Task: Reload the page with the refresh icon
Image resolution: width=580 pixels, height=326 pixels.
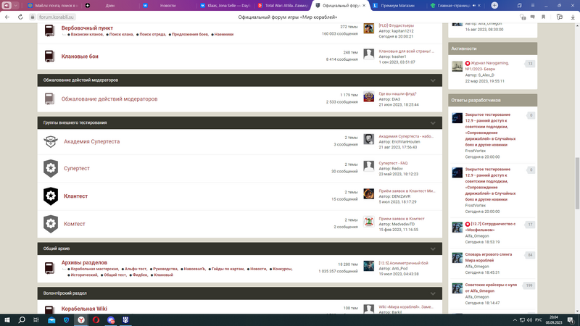Action: tap(20, 17)
